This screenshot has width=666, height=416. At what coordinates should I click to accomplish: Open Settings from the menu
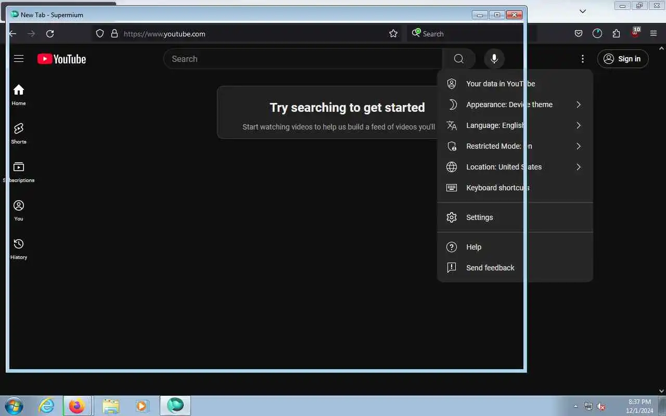tap(515, 217)
